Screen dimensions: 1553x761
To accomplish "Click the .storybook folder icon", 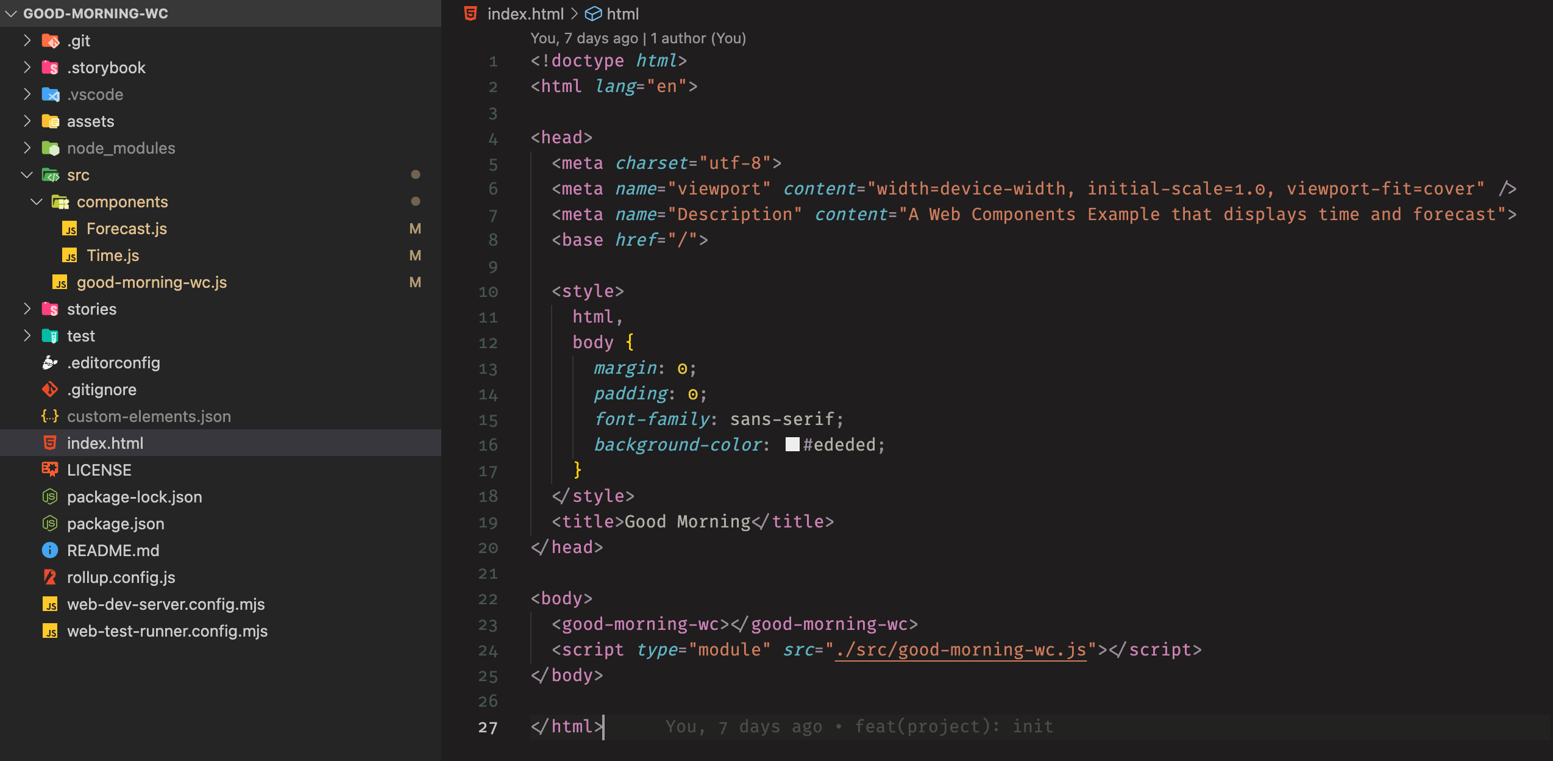I will click(50, 68).
